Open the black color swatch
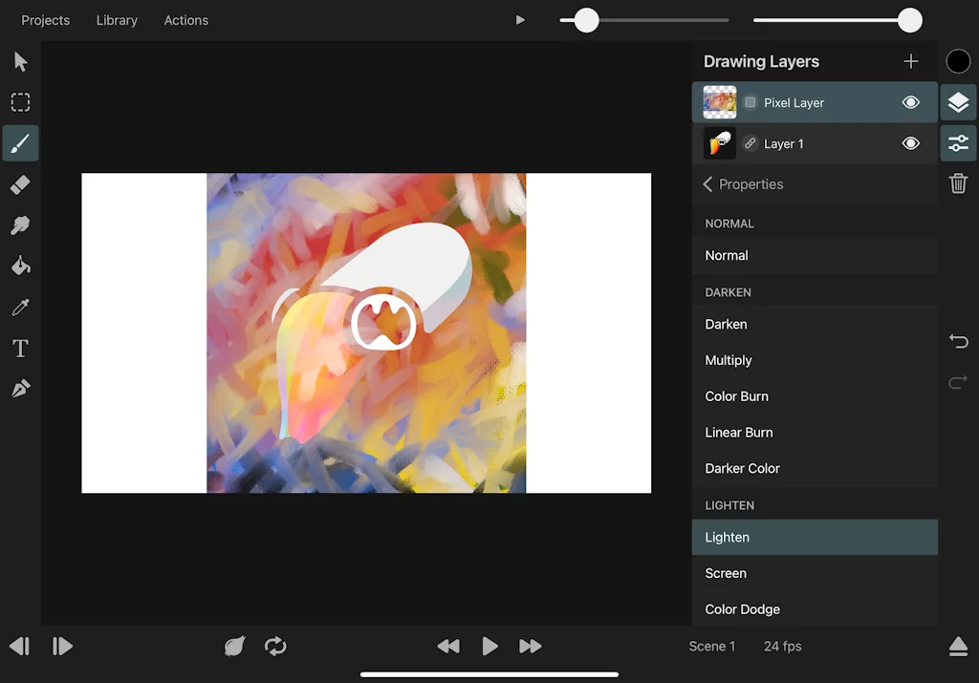979x683 pixels. coord(958,61)
